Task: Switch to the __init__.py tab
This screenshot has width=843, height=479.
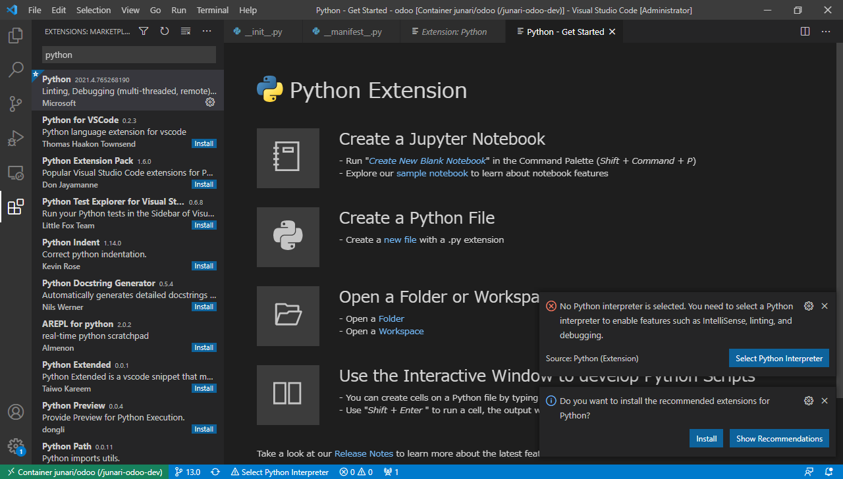Action: click(263, 32)
